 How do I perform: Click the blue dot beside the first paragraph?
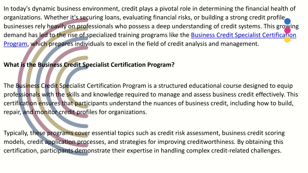pos(287,21)
